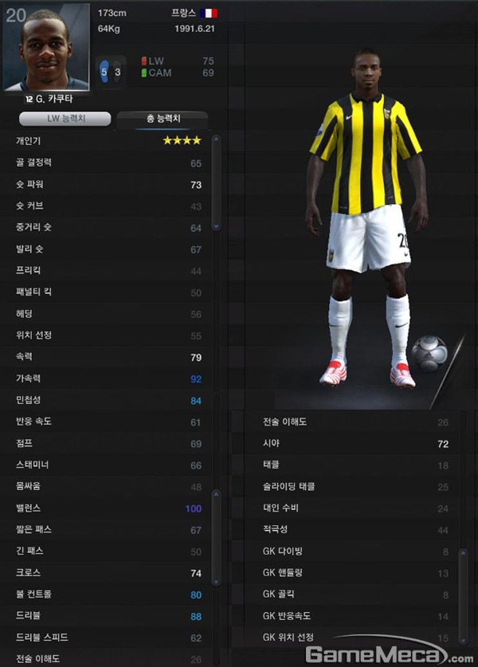This screenshot has height=667, width=478.
Task: Click the season 12 badge beside the player name
Action: click(29, 99)
